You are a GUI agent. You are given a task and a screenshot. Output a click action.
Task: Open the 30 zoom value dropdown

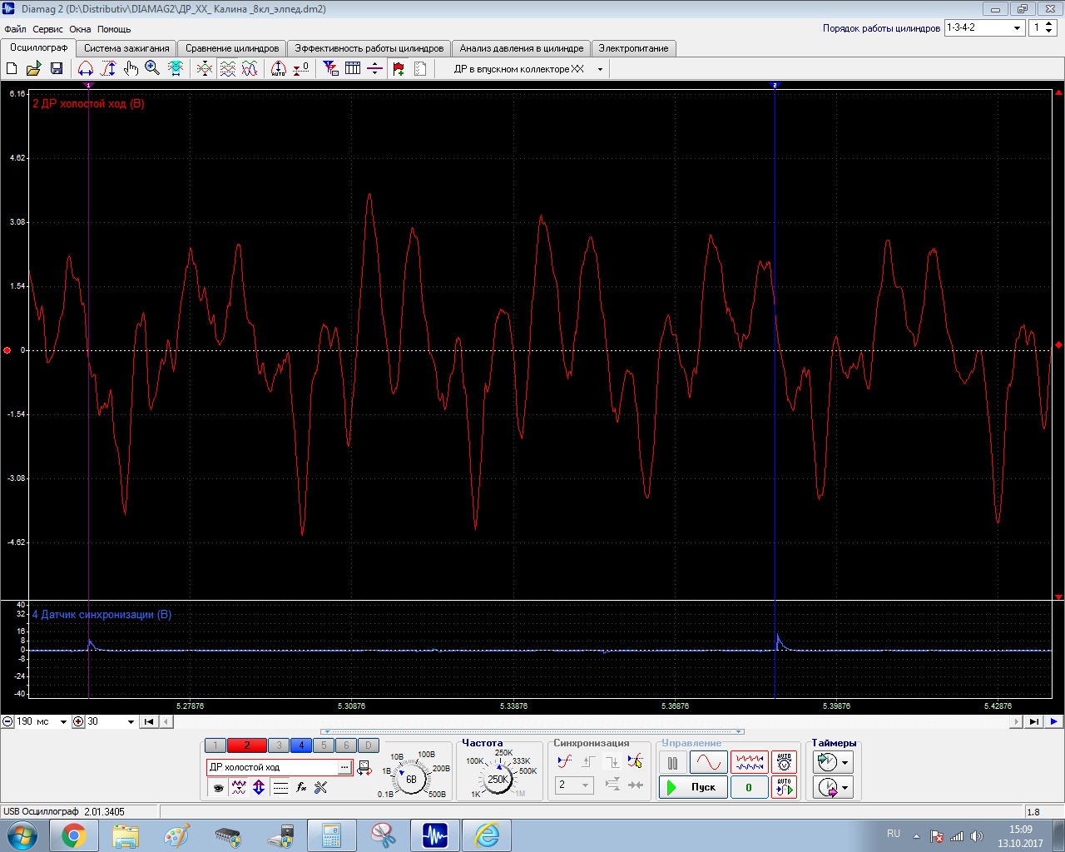pos(131,721)
